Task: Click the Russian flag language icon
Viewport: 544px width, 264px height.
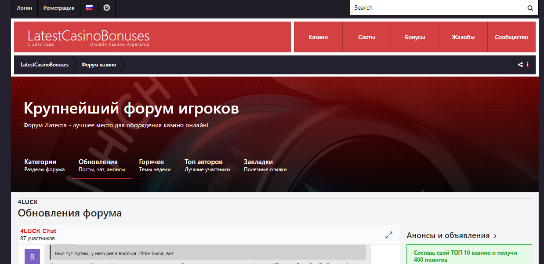Action: point(89,8)
